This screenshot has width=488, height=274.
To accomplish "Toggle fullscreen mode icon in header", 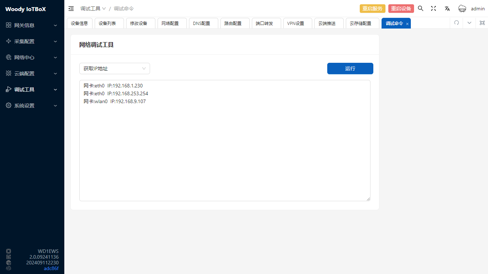I will 433,9.
